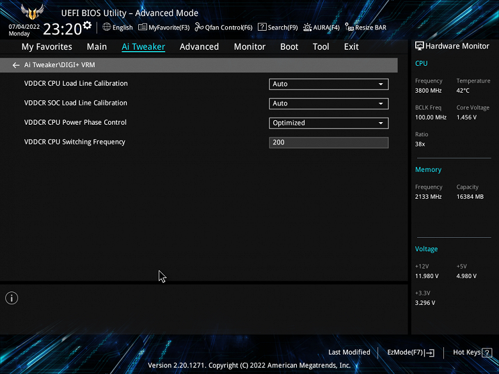Open VDDCR CPU Load Line Calibration dropdown
The width and height of the screenshot is (499, 374).
tap(329, 84)
